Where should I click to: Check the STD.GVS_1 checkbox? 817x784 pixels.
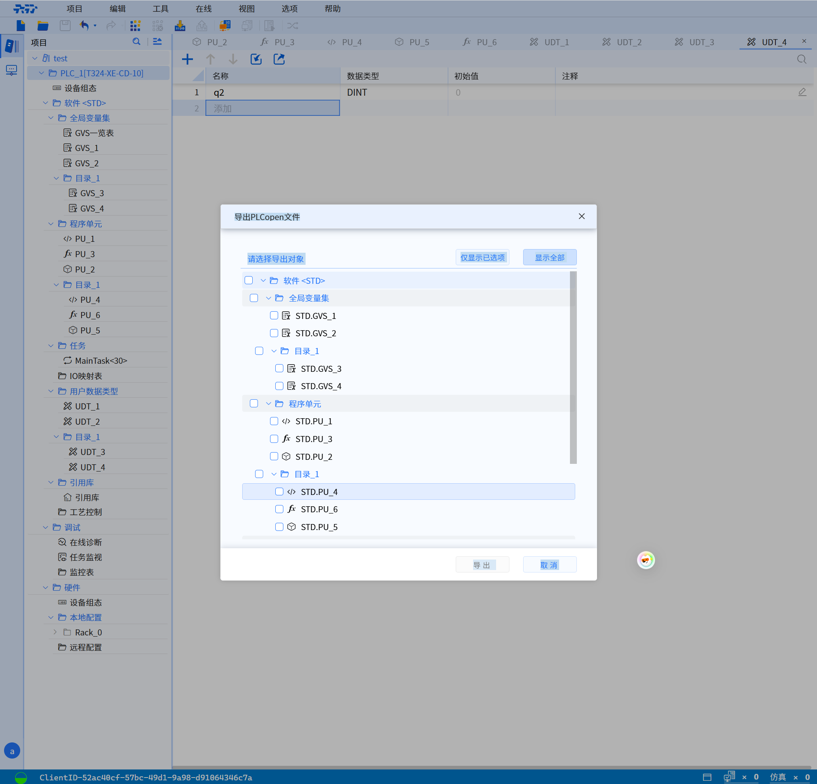click(274, 316)
